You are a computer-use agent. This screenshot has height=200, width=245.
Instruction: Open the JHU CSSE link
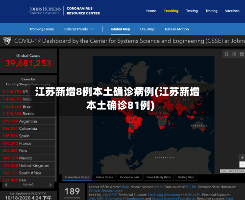[x=109, y=195]
